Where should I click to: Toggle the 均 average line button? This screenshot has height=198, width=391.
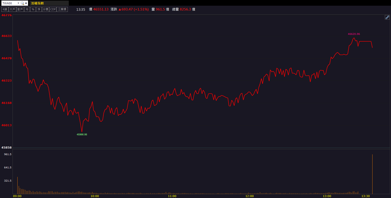pos(27,9)
